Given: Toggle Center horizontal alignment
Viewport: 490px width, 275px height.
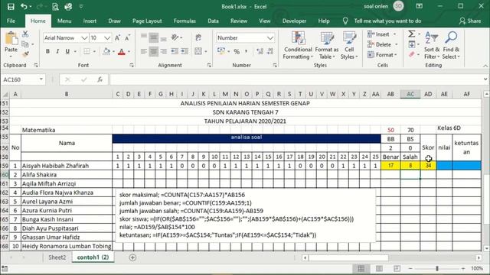Looking at the screenshot, I should [153, 51].
